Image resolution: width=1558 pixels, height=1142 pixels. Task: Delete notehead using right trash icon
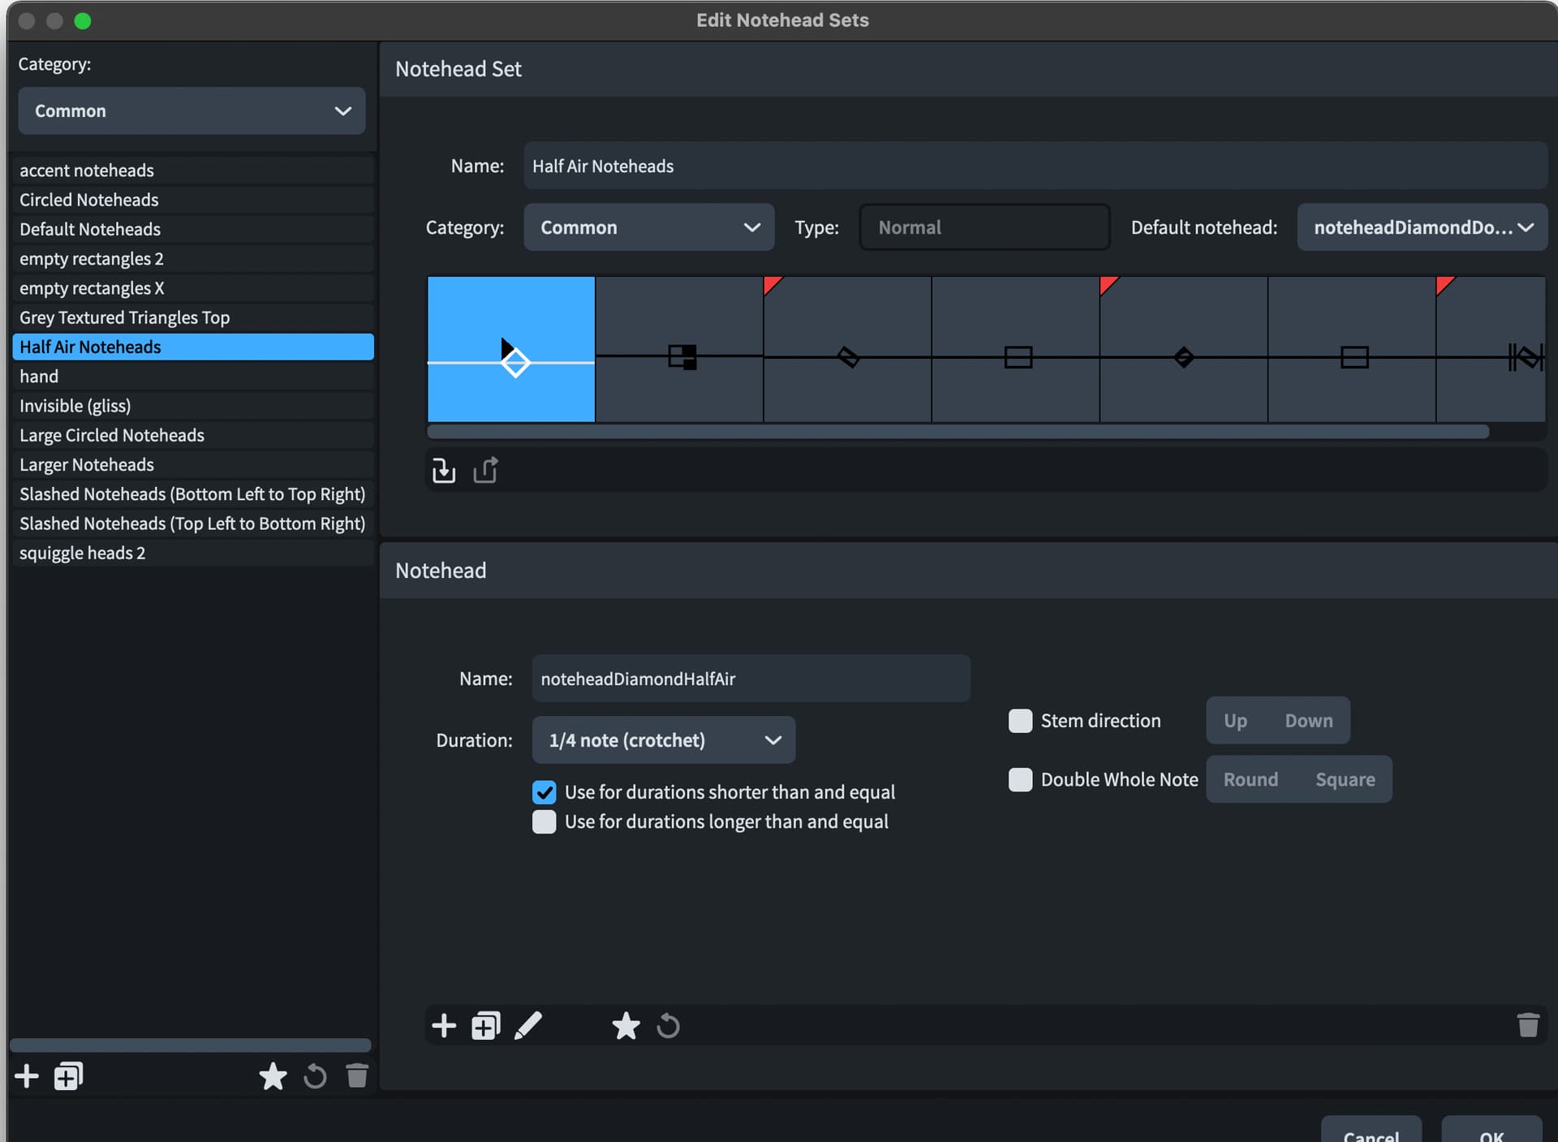[x=1528, y=1025]
